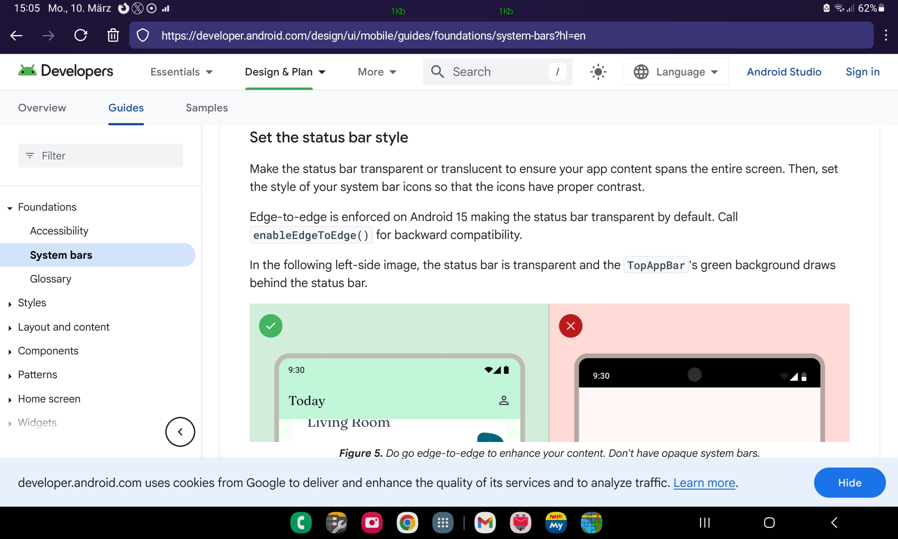
Task: Switch to the Overview tab
Action: [42, 108]
